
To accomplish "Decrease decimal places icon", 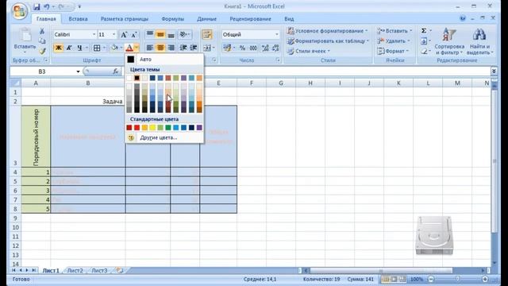I will pos(275,48).
